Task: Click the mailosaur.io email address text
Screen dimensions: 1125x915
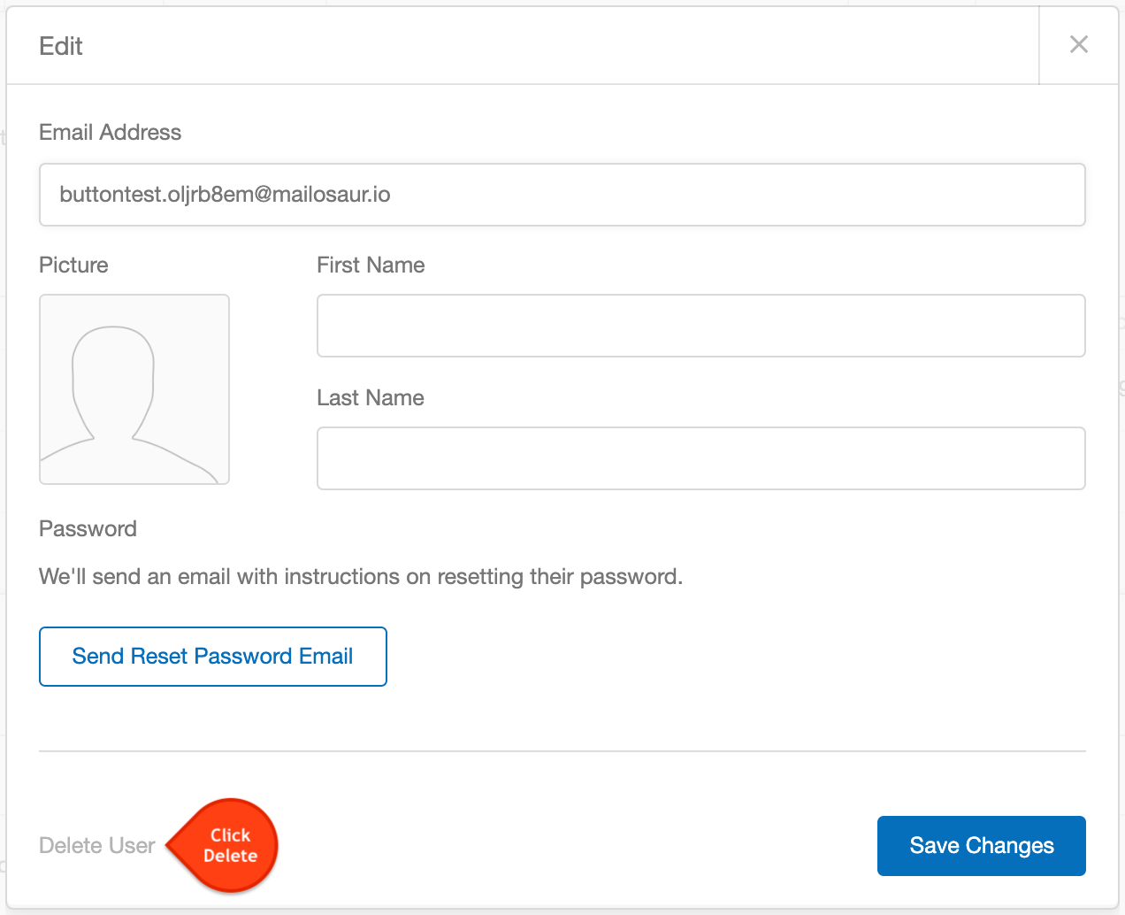Action: tap(225, 195)
